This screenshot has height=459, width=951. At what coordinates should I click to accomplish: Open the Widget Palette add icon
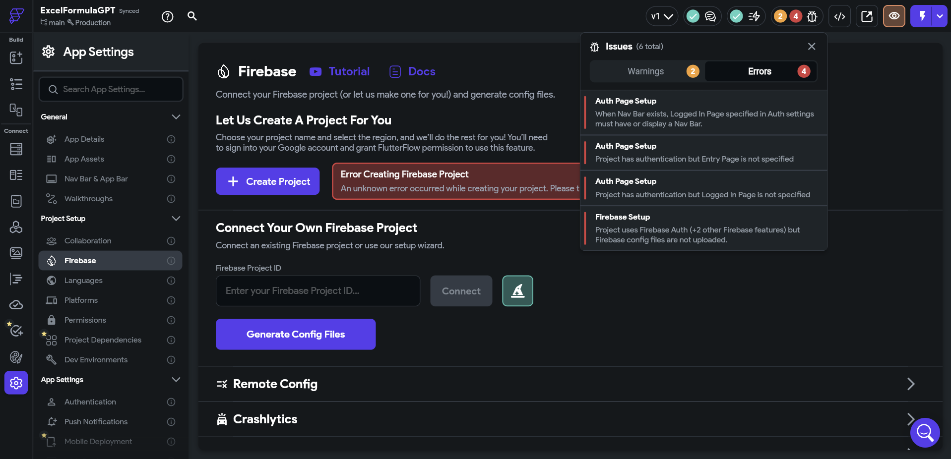(x=16, y=58)
